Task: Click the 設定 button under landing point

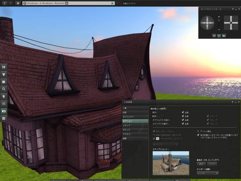Action: coord(201,164)
